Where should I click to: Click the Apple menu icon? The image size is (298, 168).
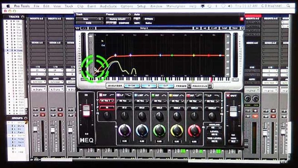(8, 6)
